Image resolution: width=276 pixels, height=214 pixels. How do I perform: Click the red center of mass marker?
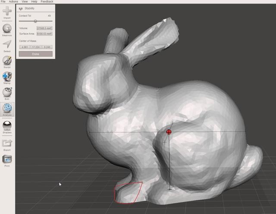pos(169,132)
